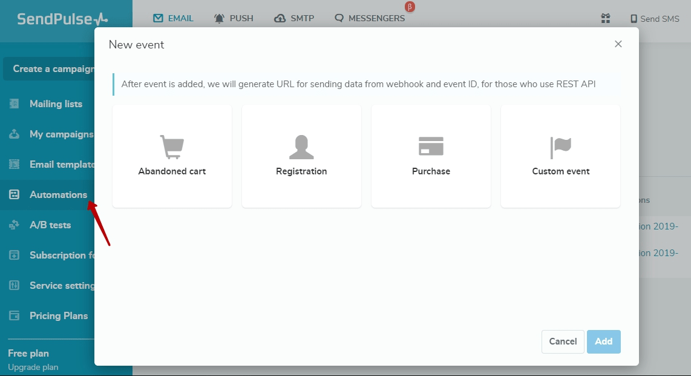Open the MESSENGERS beta section

pyautogui.click(x=369, y=18)
